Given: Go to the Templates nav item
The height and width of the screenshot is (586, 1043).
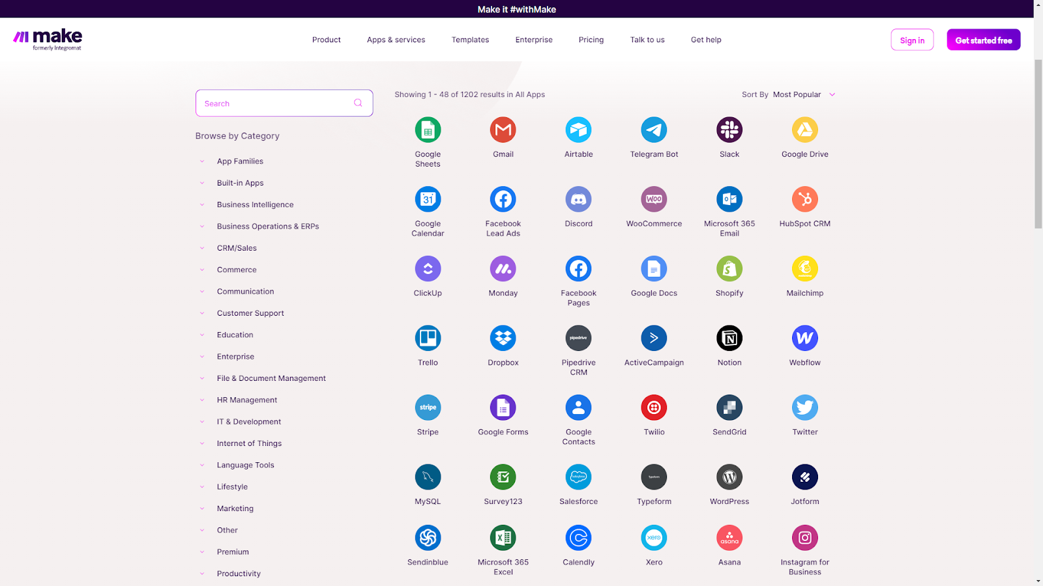Looking at the screenshot, I should pyautogui.click(x=470, y=40).
